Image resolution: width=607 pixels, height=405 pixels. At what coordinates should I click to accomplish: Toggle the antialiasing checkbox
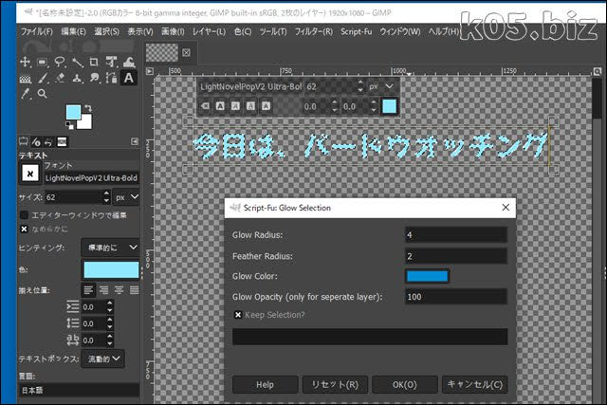pyautogui.click(x=24, y=229)
